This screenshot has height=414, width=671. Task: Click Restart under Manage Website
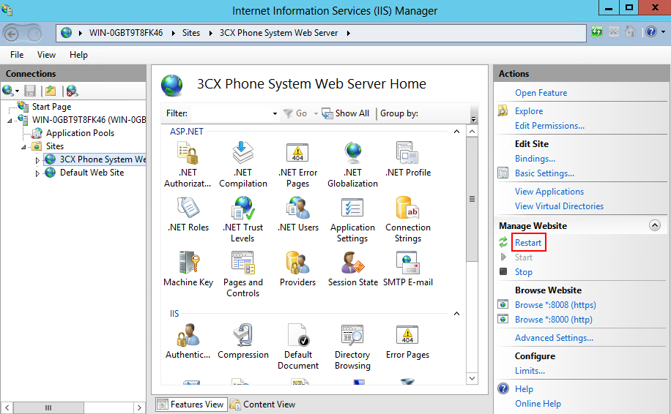[x=528, y=243]
